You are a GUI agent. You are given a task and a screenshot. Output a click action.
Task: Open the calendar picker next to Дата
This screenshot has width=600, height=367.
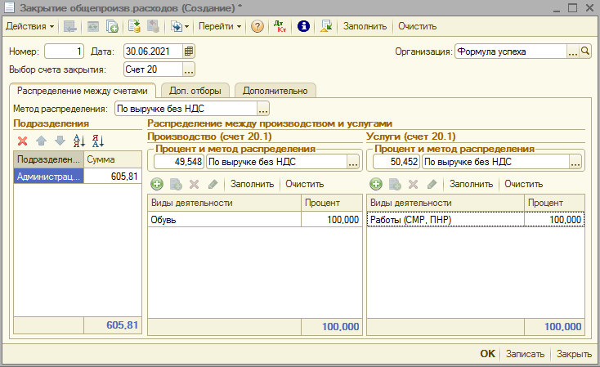[x=190, y=51]
